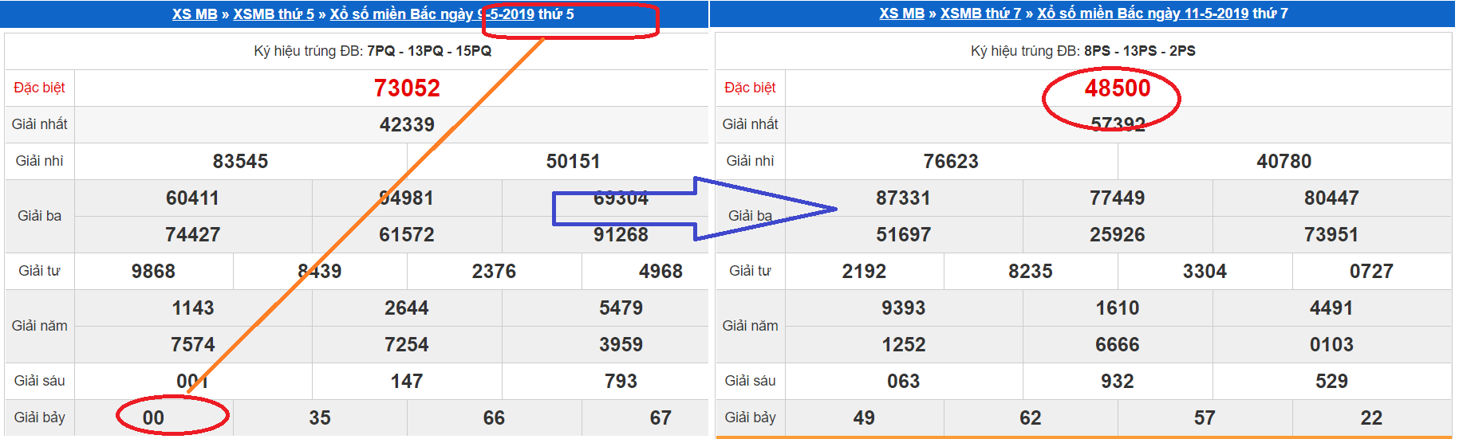Click third prize number 87331

(x=903, y=198)
